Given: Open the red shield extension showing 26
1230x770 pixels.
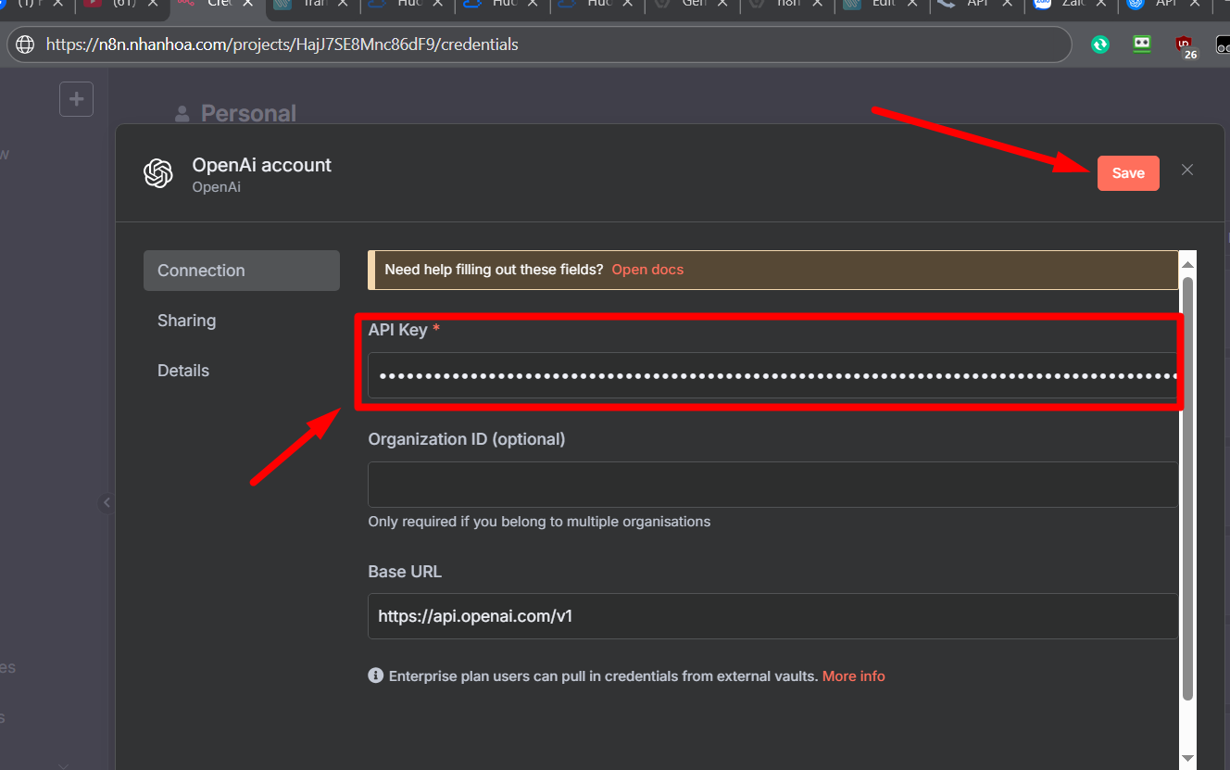Looking at the screenshot, I should tap(1186, 45).
